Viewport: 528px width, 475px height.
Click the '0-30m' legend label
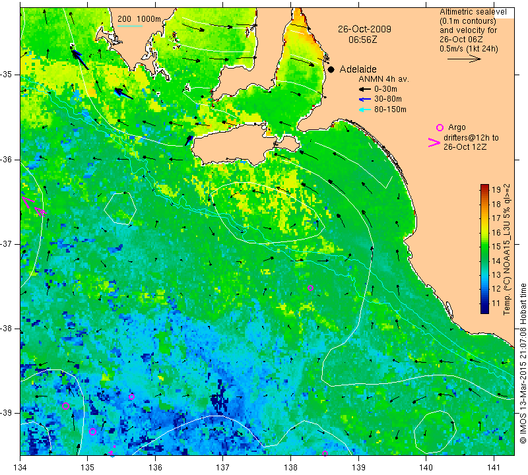[x=385, y=89]
